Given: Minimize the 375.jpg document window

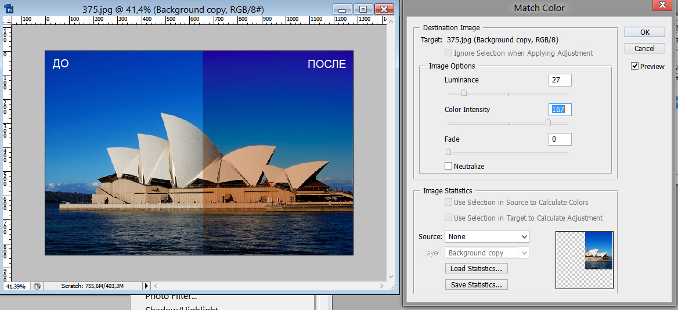Looking at the screenshot, I should pyautogui.click(x=343, y=9).
